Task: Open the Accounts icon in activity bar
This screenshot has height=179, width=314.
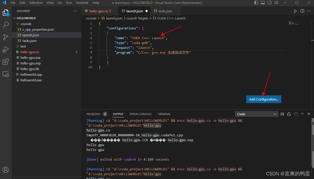Action: tap(6, 170)
